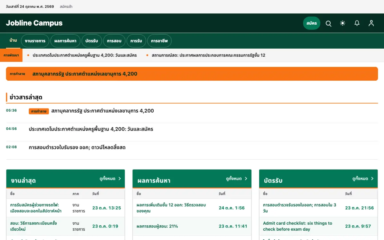Image resolution: width=384 pixels, height=240 pixels.
Task: Open the orange breaking news banner headline
Action: [85, 74]
